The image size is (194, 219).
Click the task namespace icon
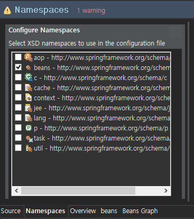click(29, 138)
